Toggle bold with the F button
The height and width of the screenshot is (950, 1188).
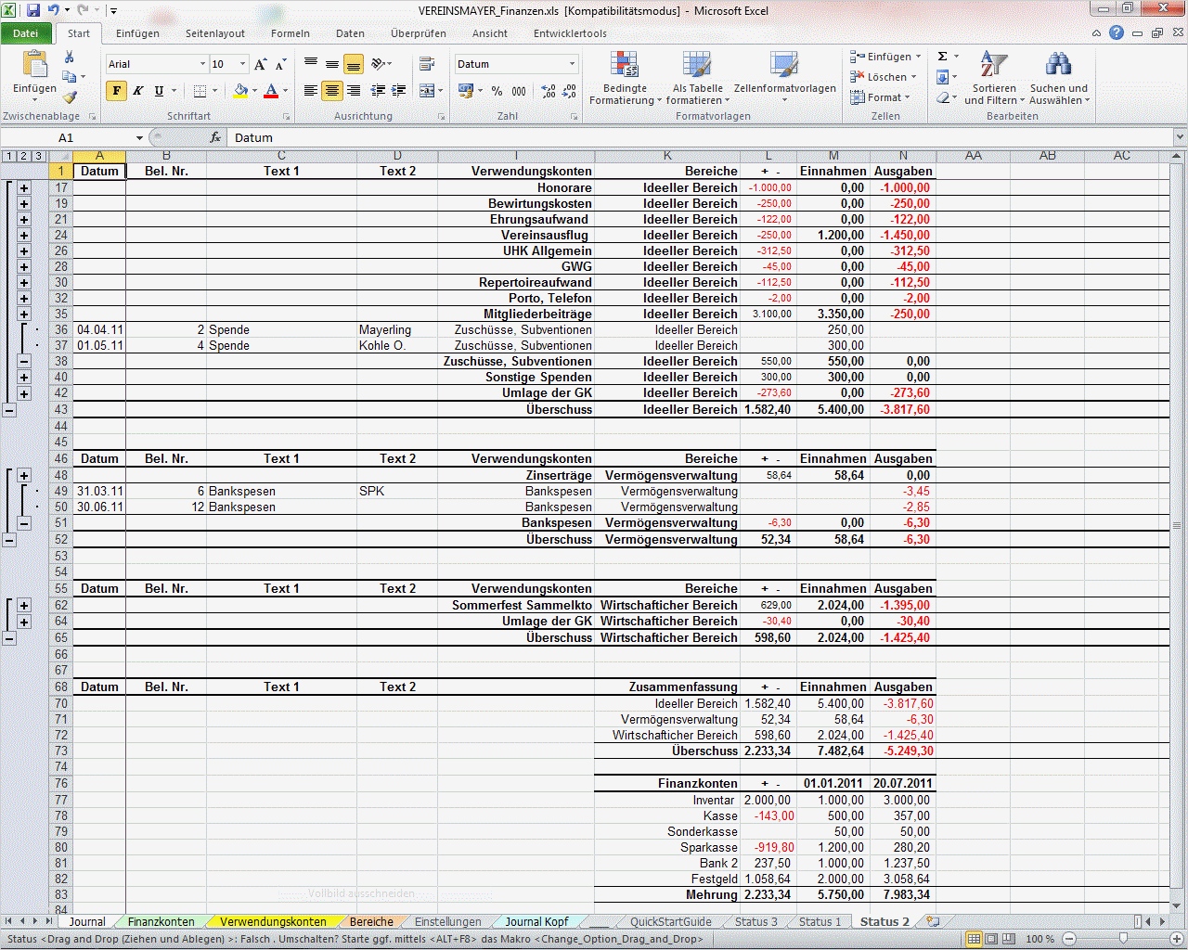116,90
